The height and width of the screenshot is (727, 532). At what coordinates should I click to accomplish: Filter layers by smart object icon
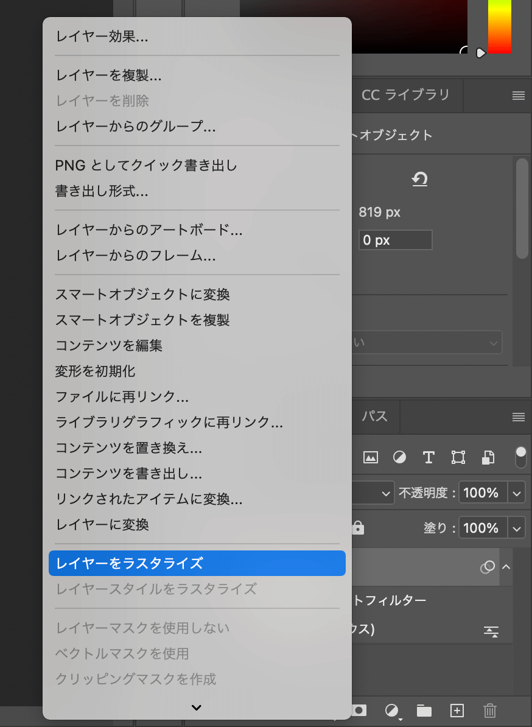click(x=488, y=457)
